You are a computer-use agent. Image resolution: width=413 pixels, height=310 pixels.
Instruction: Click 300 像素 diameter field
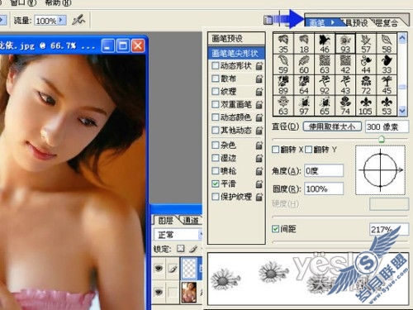387,126
